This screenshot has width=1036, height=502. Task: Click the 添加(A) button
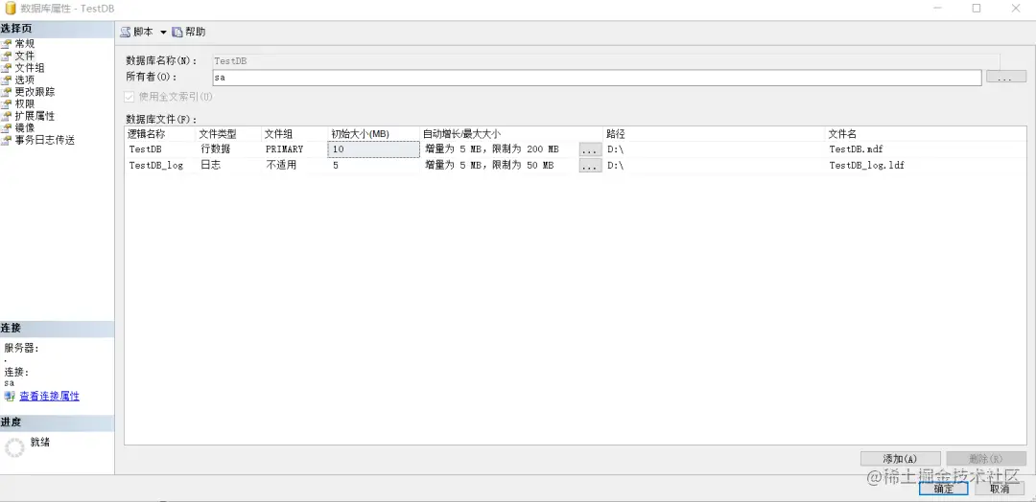[900, 459]
